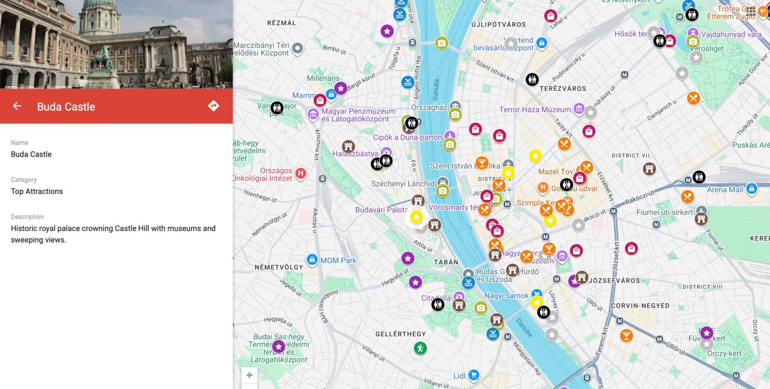Select the purple star marker on Gellérthegy

[415, 283]
